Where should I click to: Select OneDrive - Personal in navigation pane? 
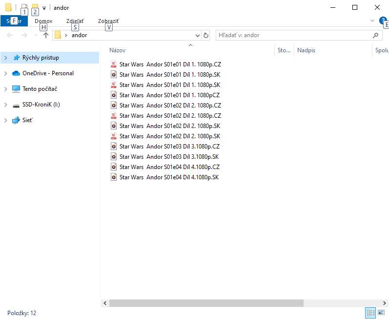[48, 73]
